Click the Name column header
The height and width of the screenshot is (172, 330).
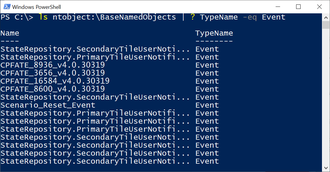(x=10, y=33)
